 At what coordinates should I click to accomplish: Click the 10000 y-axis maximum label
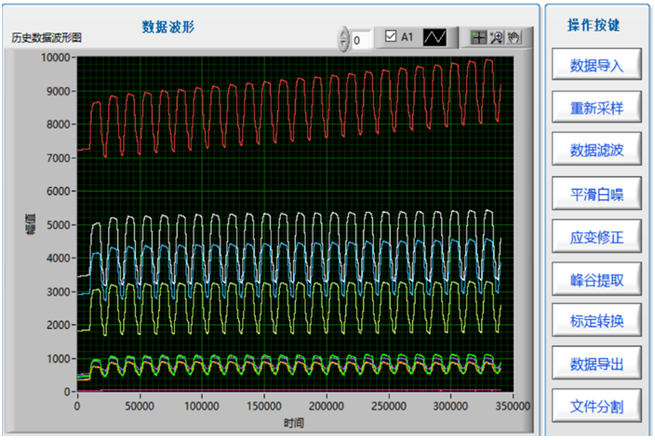pos(56,58)
